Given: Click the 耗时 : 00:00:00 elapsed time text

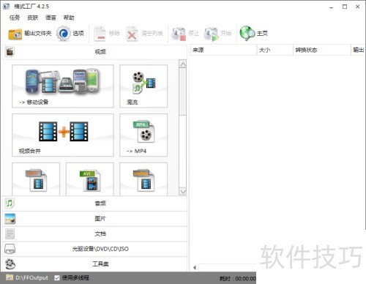Looking at the screenshot, I should [238, 278].
